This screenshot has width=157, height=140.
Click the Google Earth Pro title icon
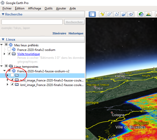point(3,3)
